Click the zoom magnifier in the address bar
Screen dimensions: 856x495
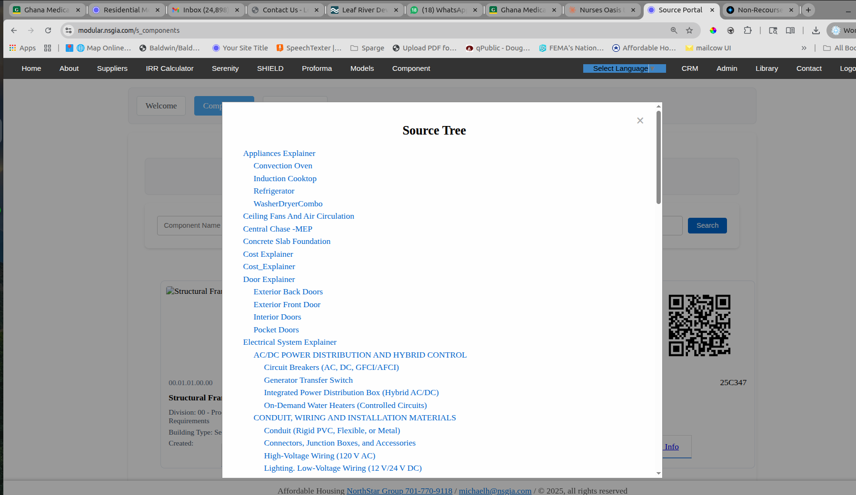coord(674,30)
